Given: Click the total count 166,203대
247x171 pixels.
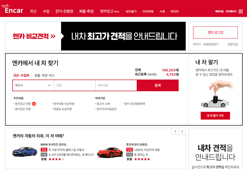Looking at the screenshot, I should [x=170, y=70].
